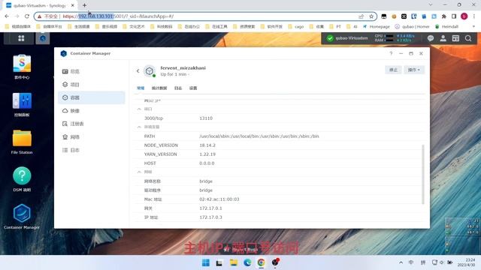Click the green health status check icon
The image size is (481, 270).
point(330,38)
